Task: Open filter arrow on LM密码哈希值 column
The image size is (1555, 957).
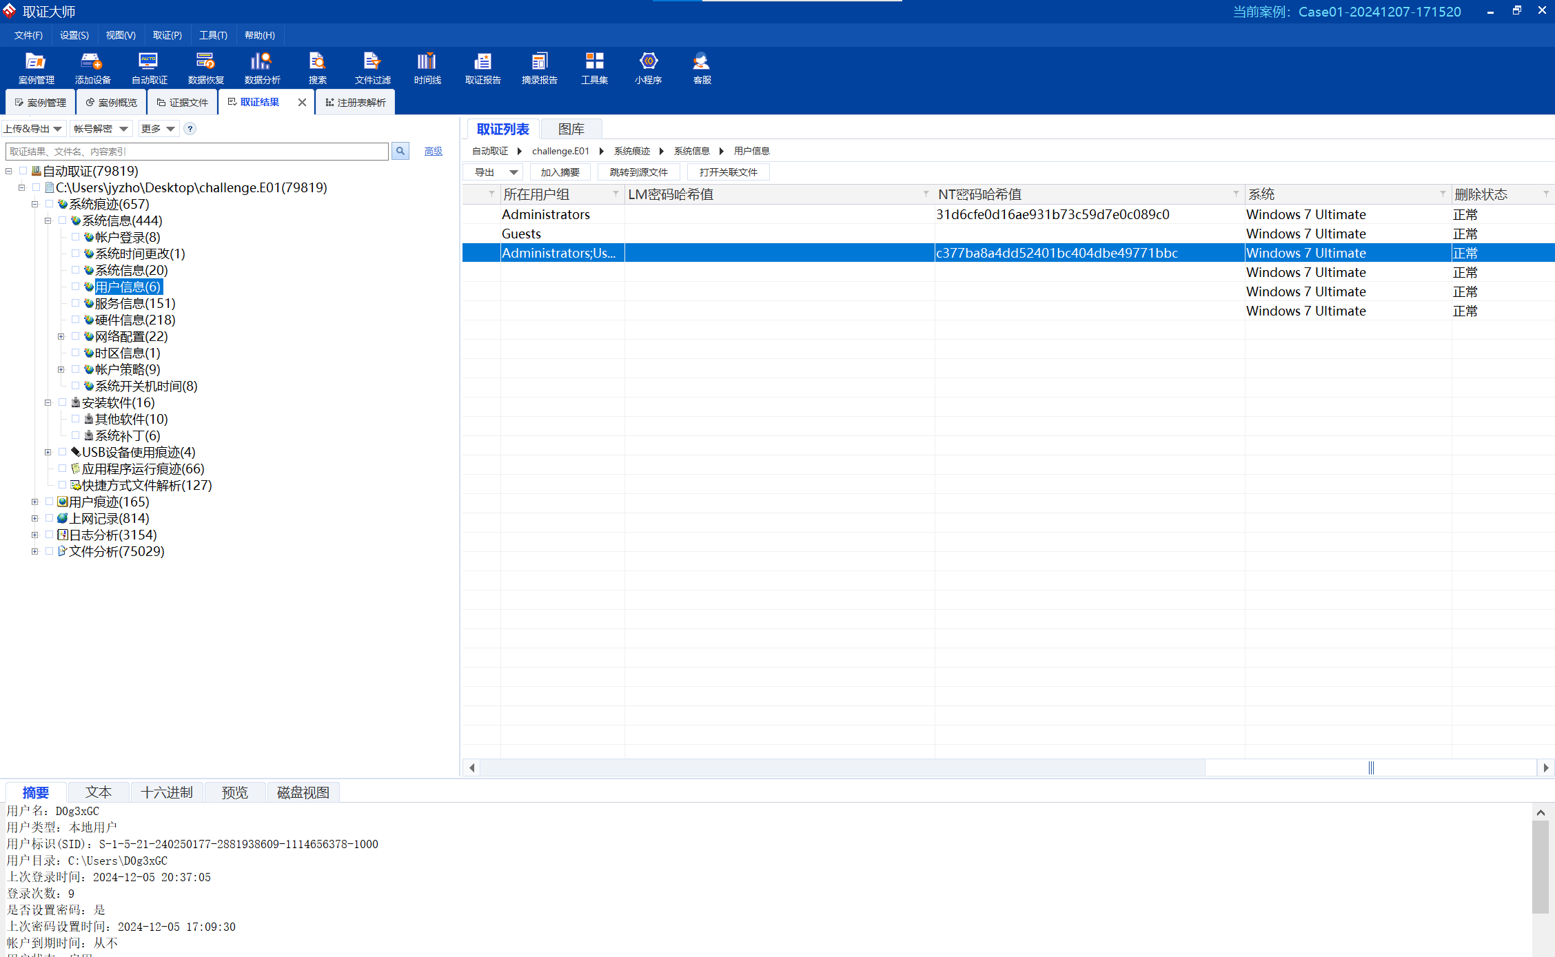Action: (926, 194)
